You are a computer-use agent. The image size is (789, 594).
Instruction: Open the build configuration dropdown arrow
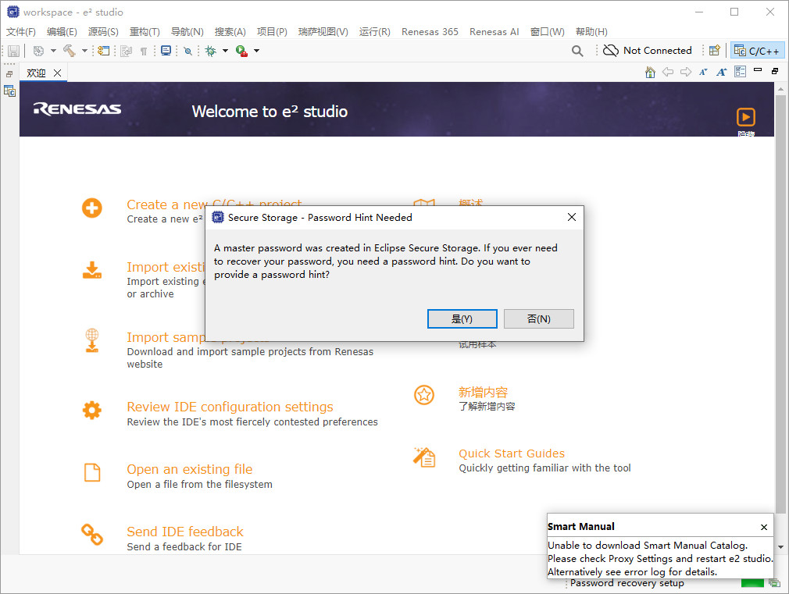coord(53,51)
